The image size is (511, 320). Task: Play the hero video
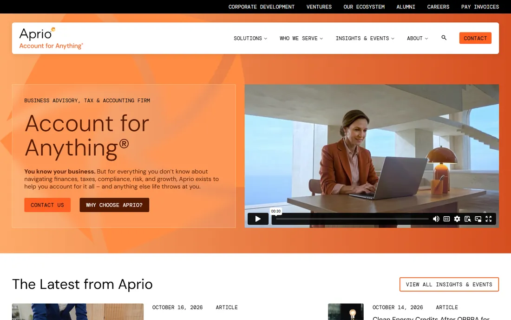pyautogui.click(x=258, y=219)
